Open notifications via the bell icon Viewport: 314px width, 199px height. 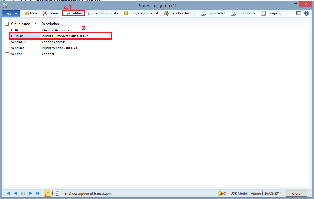[x=220, y=193]
